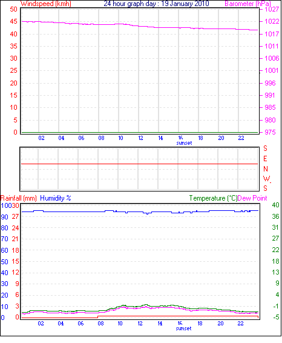282x343 pixels.
Task: Click the Dew Point legend label
Action: click(252, 198)
